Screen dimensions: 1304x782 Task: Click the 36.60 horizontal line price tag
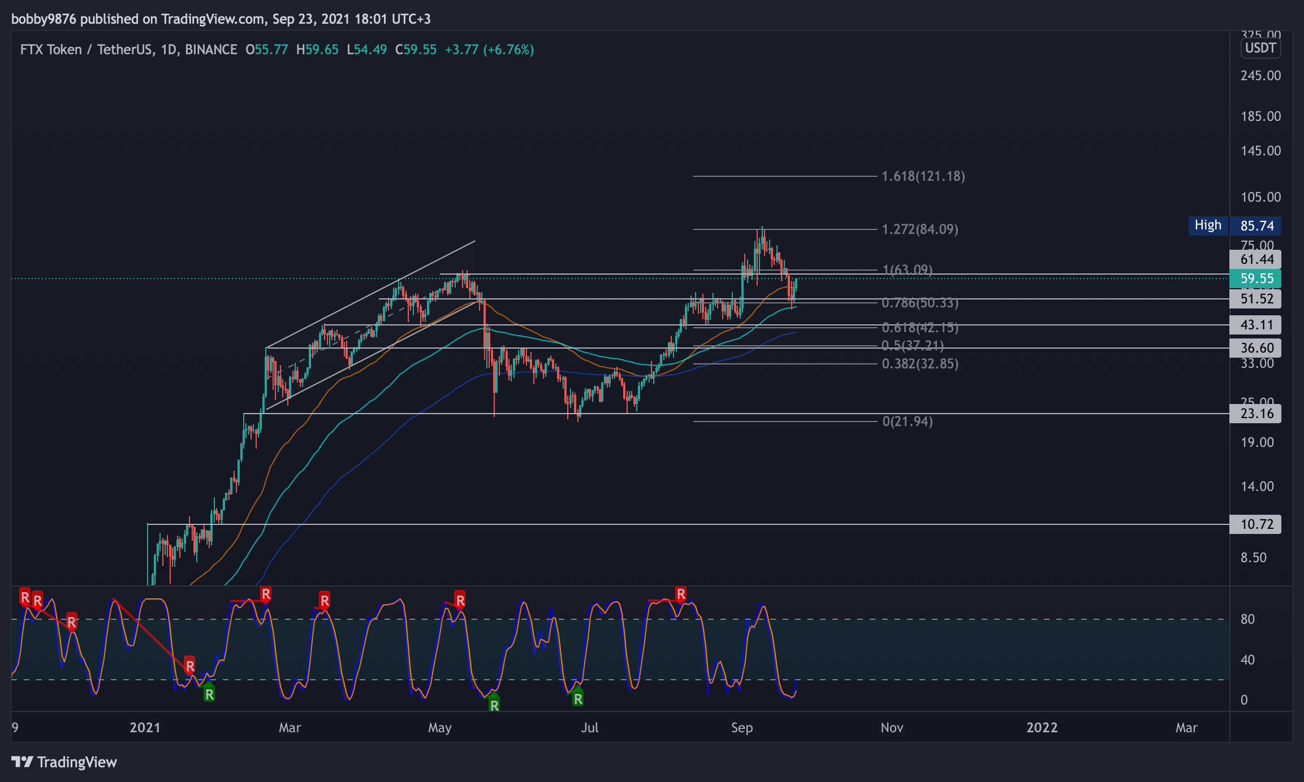tap(1256, 348)
